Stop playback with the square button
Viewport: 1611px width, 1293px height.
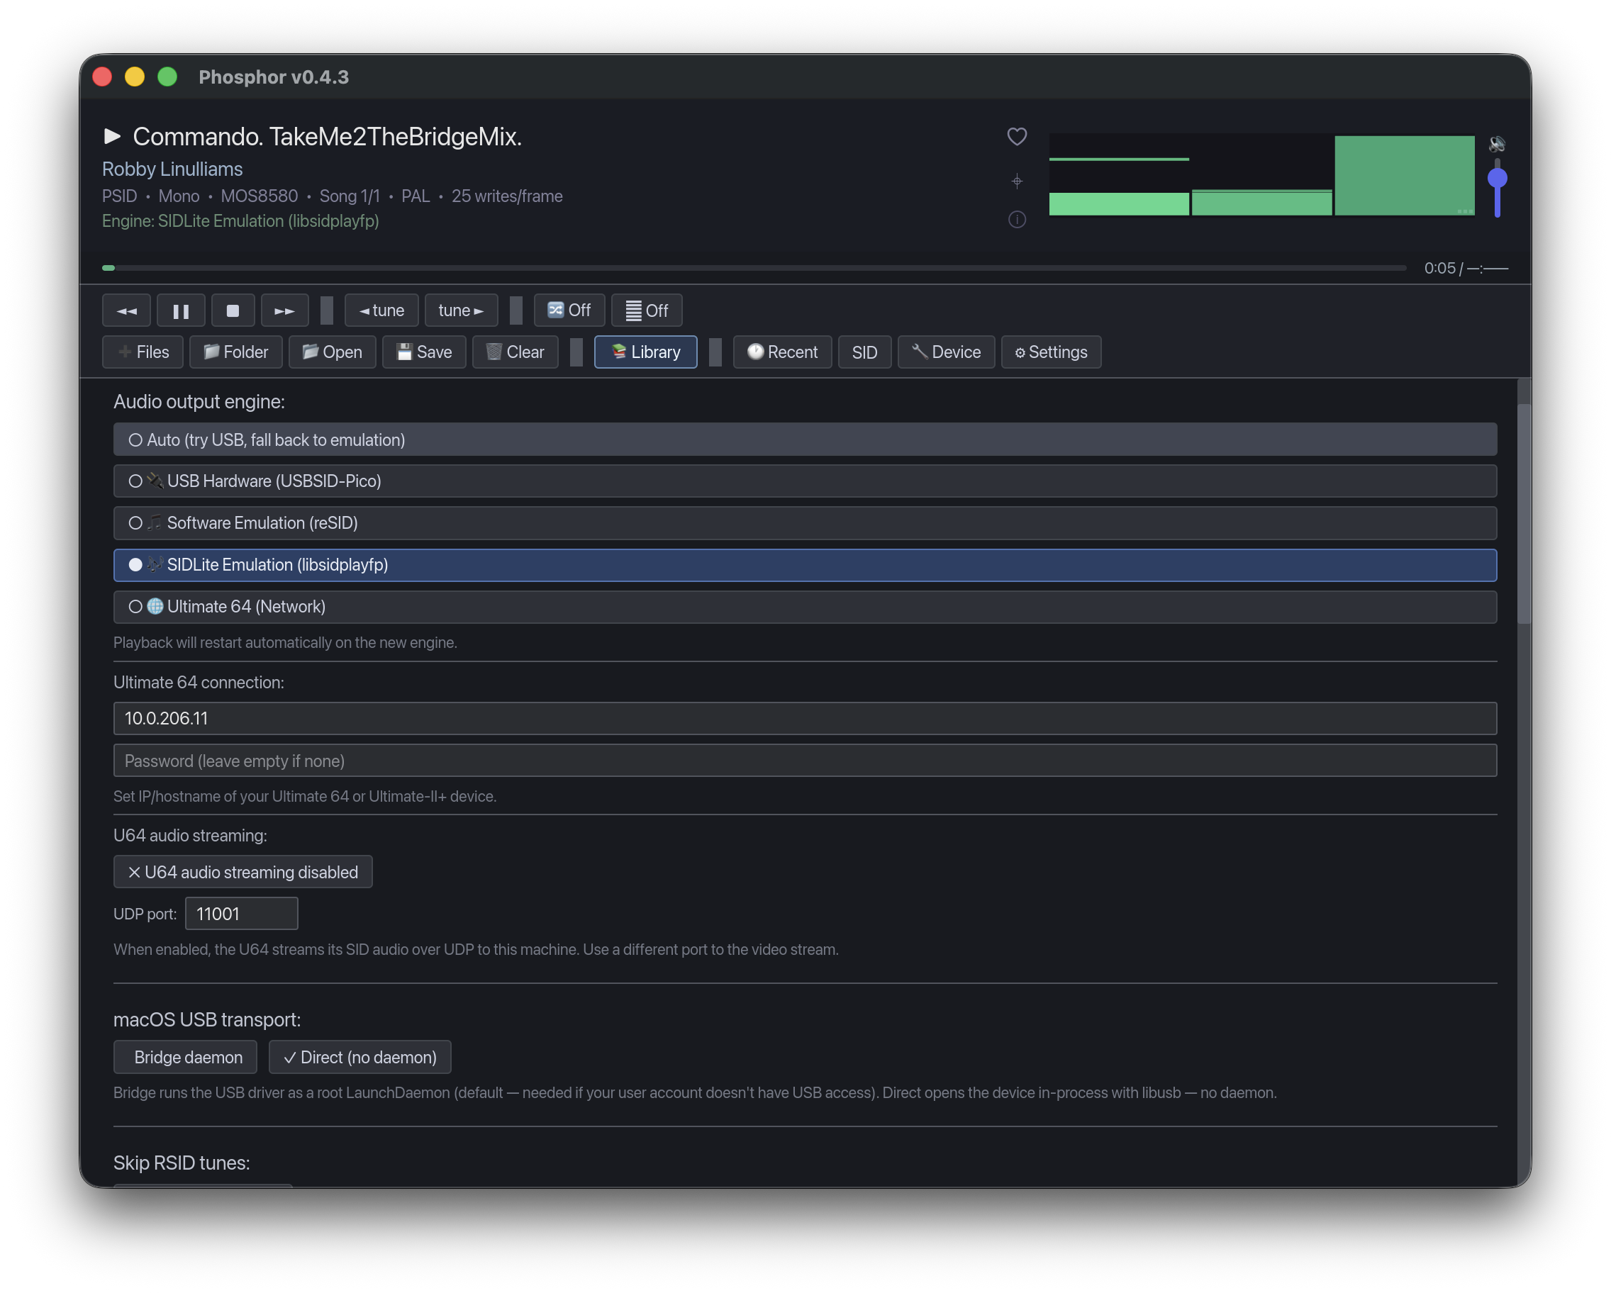click(233, 310)
